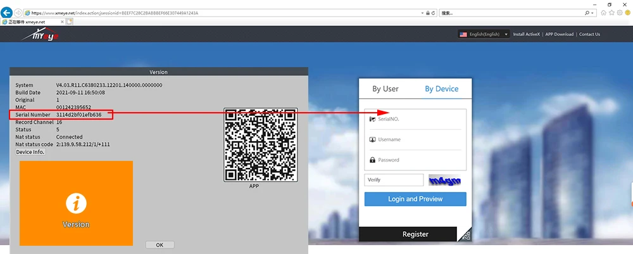Expand the search provider dropdown arrow

(x=592, y=13)
